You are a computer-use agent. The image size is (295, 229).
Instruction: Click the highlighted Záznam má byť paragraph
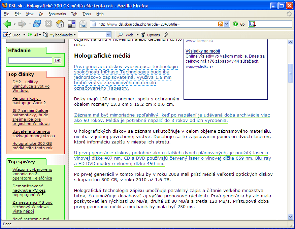point(172,118)
